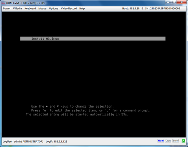The height and width of the screenshot is (147, 188).
Task: Minimize the HDM KVM window
Action: pos(168,2)
